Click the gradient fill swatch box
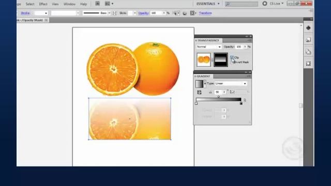The height and width of the screenshot is (186, 331). coord(199,84)
